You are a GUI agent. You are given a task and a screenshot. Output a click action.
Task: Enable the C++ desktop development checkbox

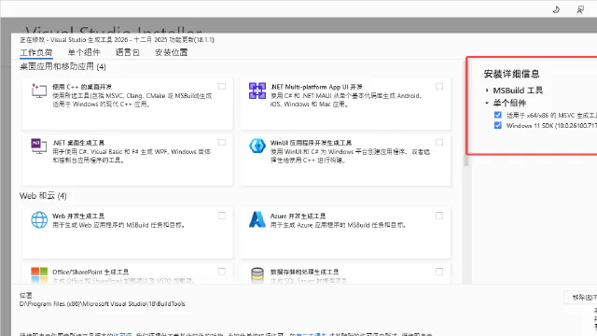click(x=222, y=87)
